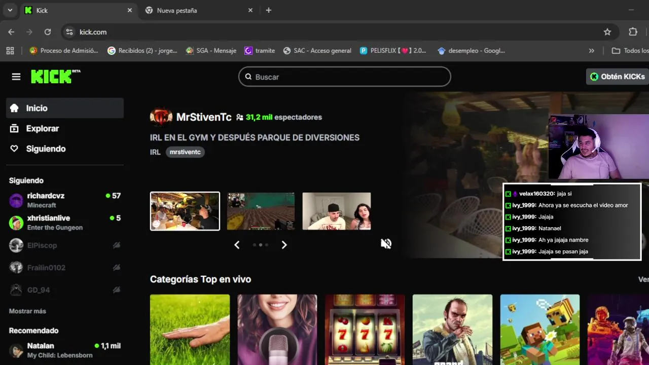Open microphone woman category card

277,330
